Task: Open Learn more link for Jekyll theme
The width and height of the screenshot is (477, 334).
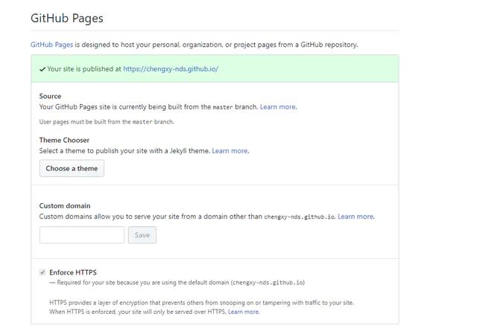Action: pos(230,150)
